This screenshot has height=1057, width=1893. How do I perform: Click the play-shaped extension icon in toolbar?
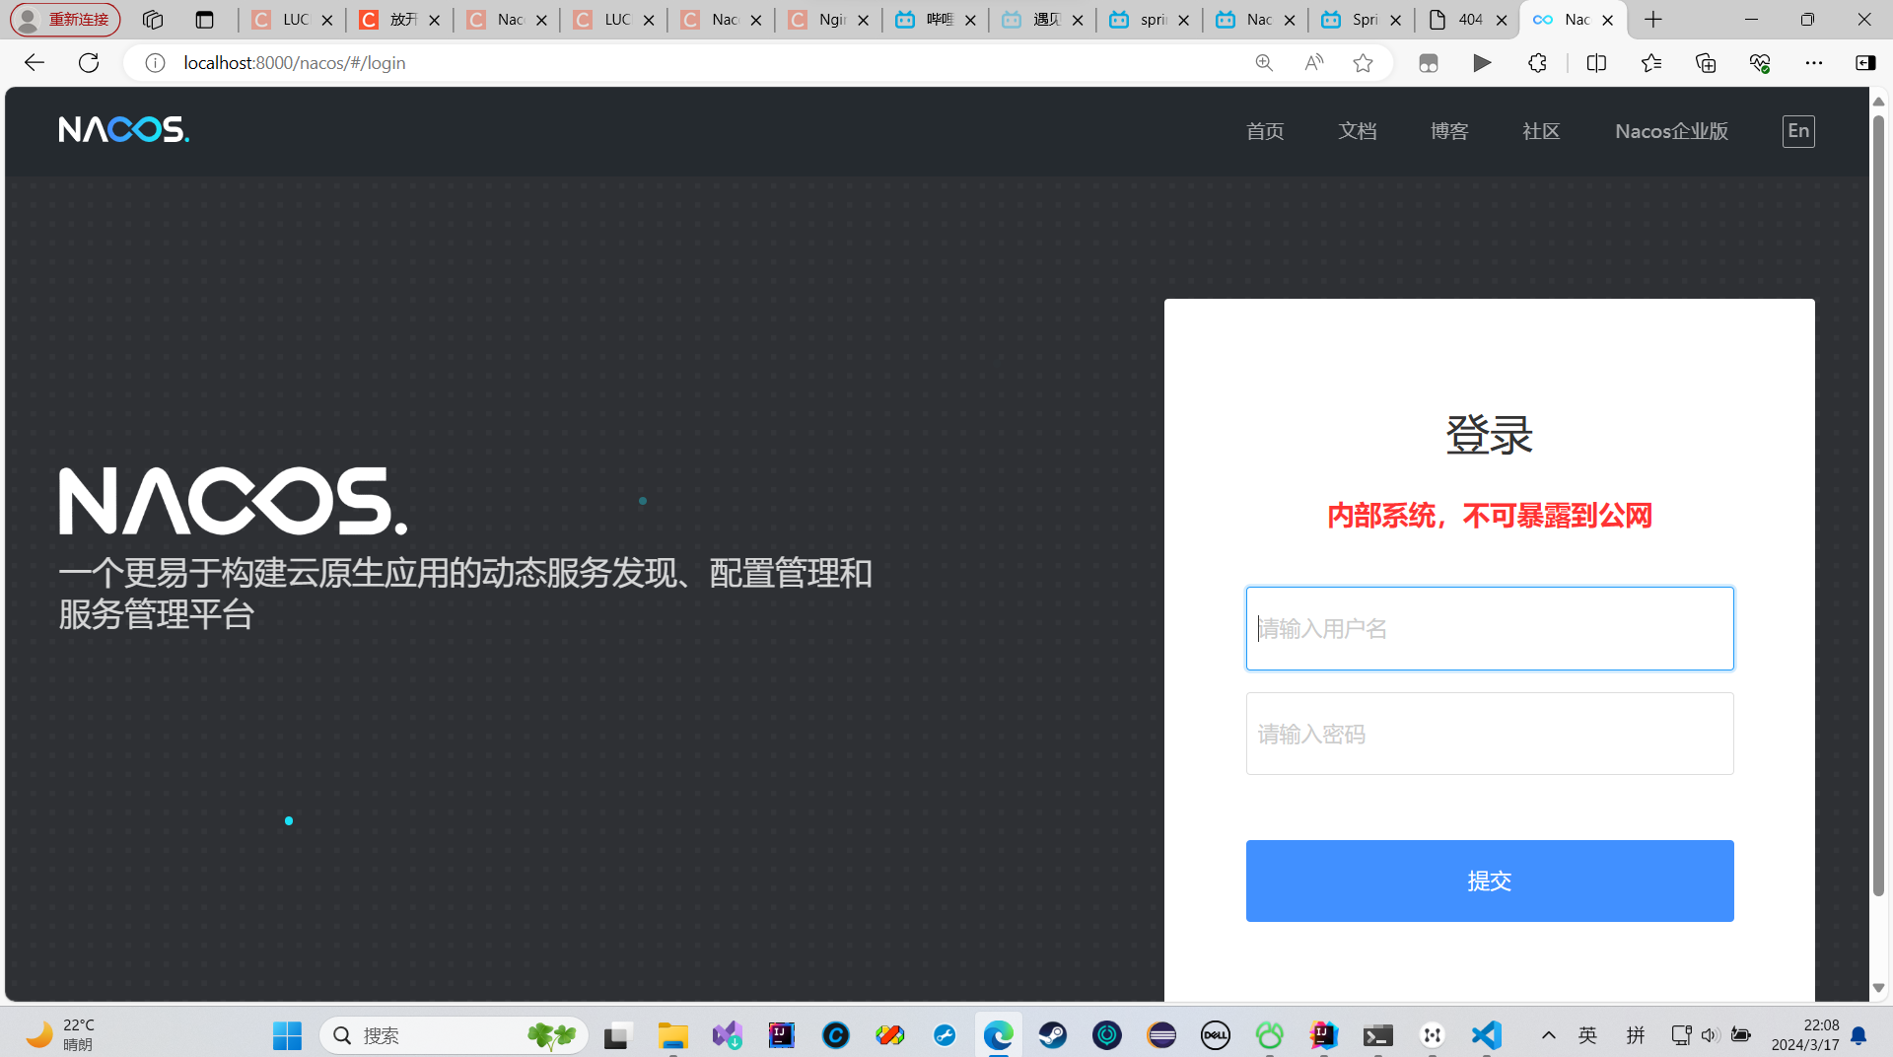click(x=1482, y=63)
